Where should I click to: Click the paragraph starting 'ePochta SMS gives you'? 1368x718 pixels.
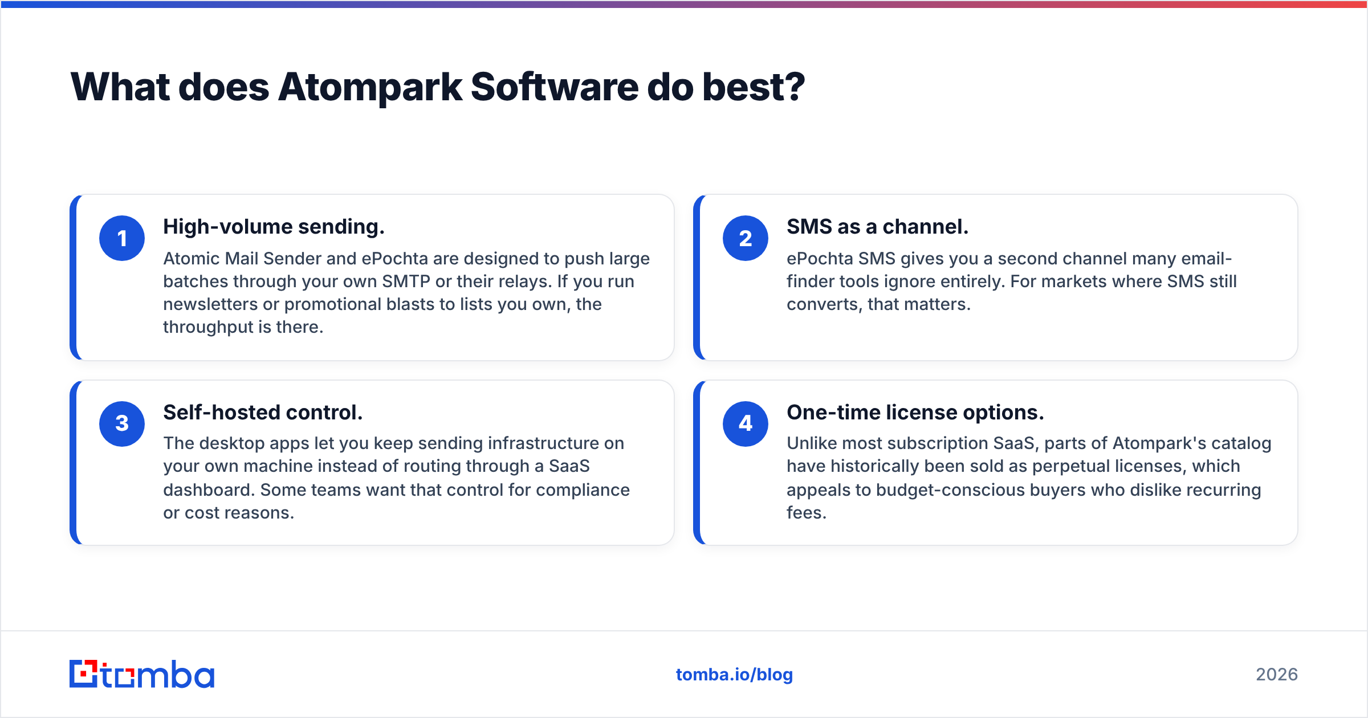pyautogui.click(x=1012, y=282)
